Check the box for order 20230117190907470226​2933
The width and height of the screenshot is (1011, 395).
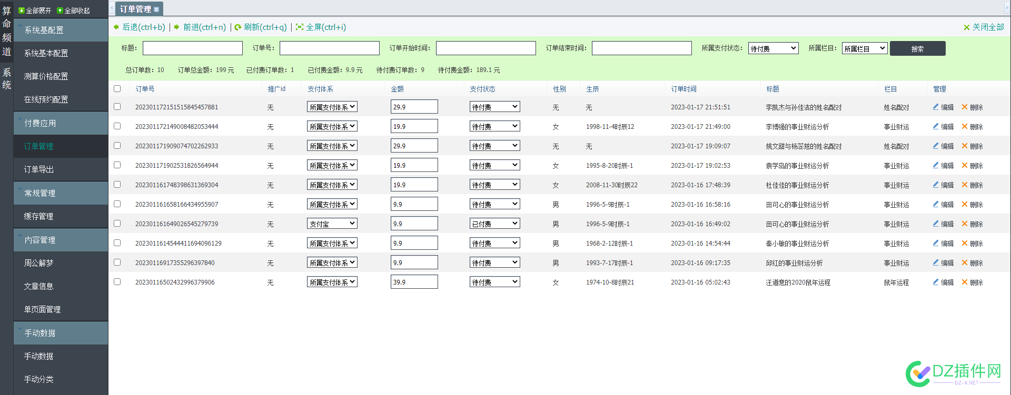click(x=117, y=146)
